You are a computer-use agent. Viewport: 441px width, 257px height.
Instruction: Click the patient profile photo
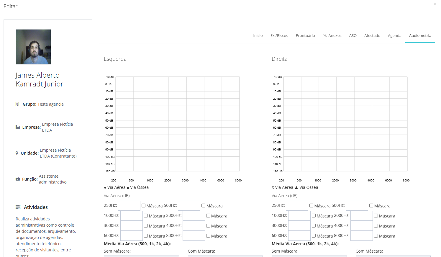[33, 47]
